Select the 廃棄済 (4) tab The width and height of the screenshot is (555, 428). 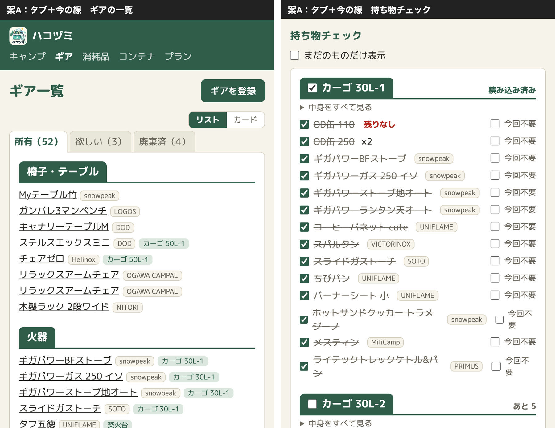(x=164, y=142)
